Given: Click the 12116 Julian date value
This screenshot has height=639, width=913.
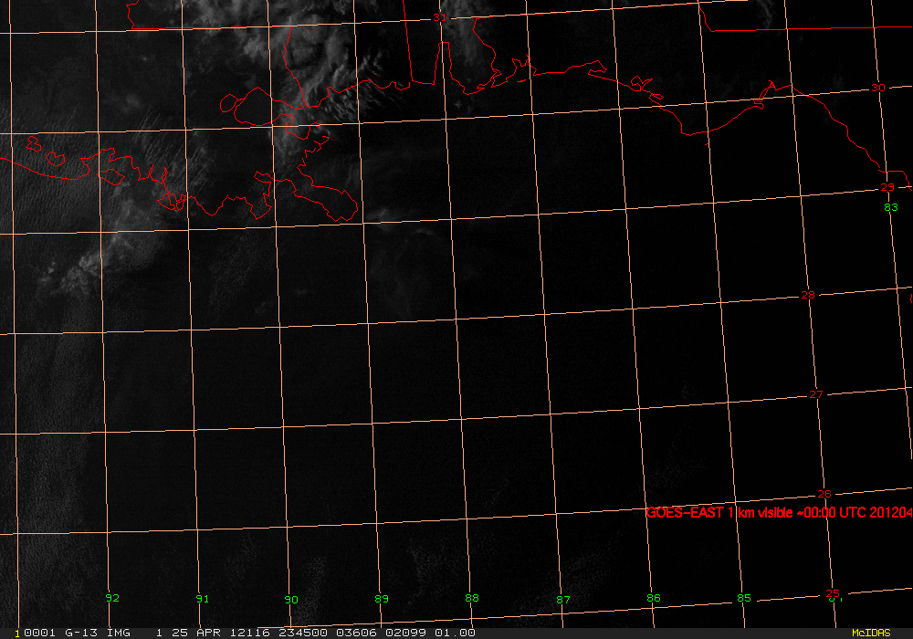Looking at the screenshot, I should coord(250,633).
